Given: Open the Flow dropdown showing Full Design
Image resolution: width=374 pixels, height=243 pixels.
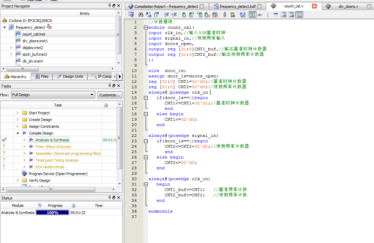Looking at the screenshot, I should [53, 95].
